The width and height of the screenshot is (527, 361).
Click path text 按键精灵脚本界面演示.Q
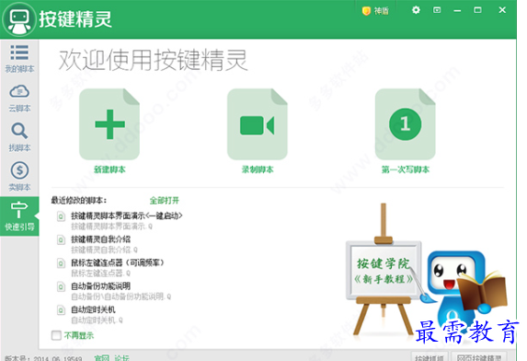coord(111,227)
